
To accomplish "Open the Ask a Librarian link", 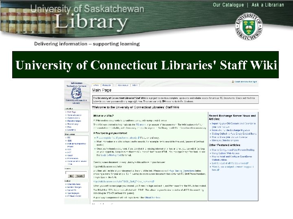I will click(268, 5).
